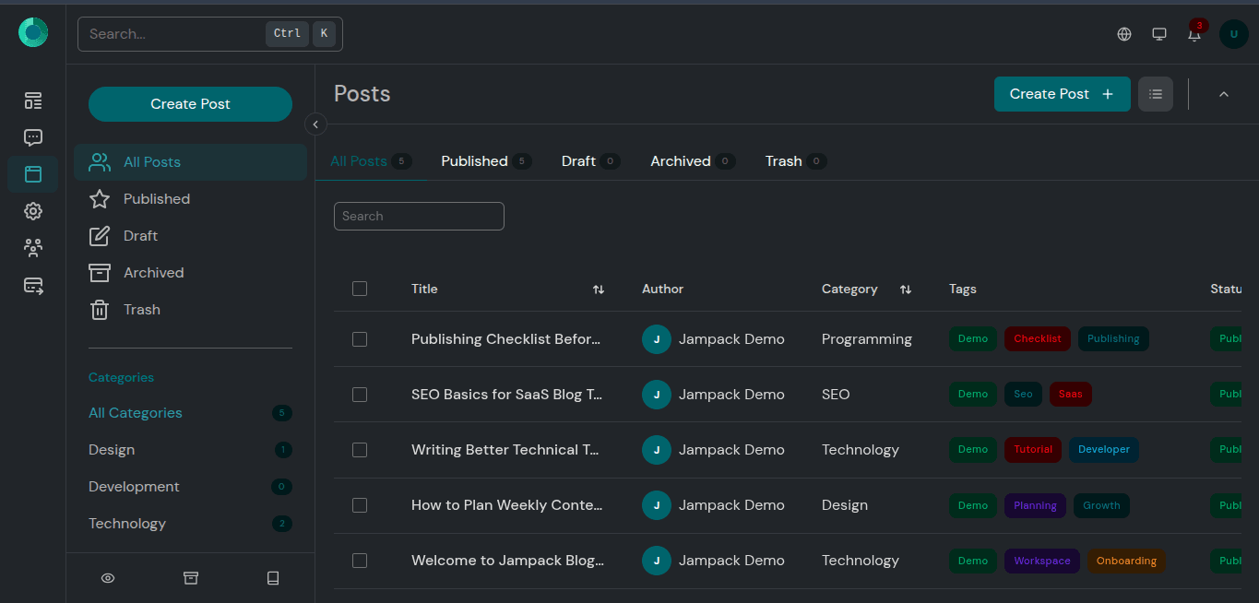Viewport: 1259px width, 603px height.
Task: Select the header select-all checkbox
Action: point(360,289)
